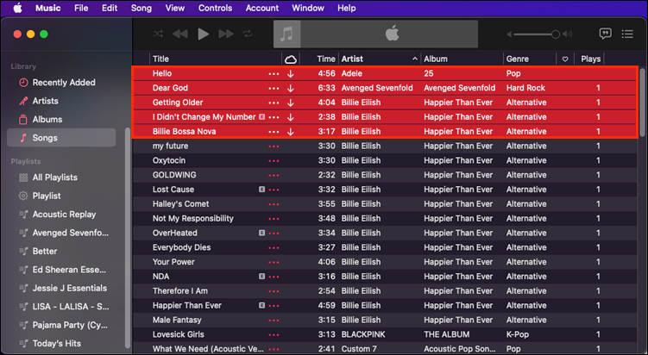
Task: Download the song Getting Older
Action: (291, 103)
